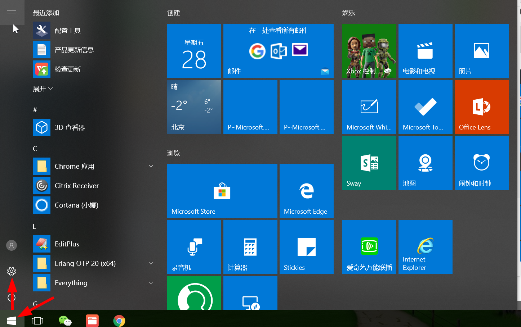Viewport: 521px width, 327px height.
Task: Open Settings gear icon
Action: [12, 271]
